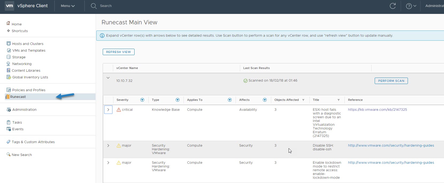The width and height of the screenshot is (444, 183).
Task: Click the Reference column header
Action: coord(355,100)
